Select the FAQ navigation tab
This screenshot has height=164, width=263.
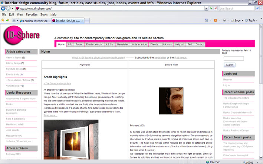(190, 44)
